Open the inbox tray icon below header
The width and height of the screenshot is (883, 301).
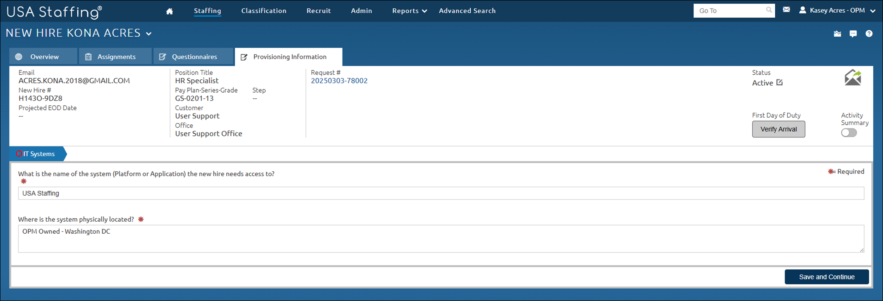click(x=837, y=34)
